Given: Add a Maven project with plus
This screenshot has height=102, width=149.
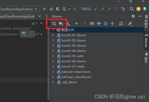Looking at the screenshot, I should pos(76,23).
